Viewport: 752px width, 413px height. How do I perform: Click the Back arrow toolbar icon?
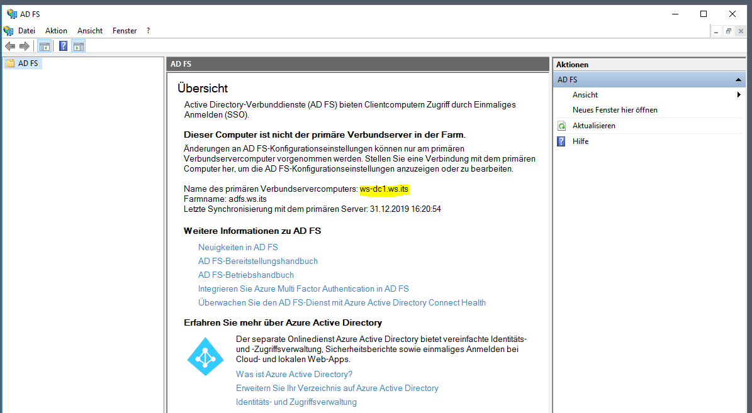click(x=10, y=47)
